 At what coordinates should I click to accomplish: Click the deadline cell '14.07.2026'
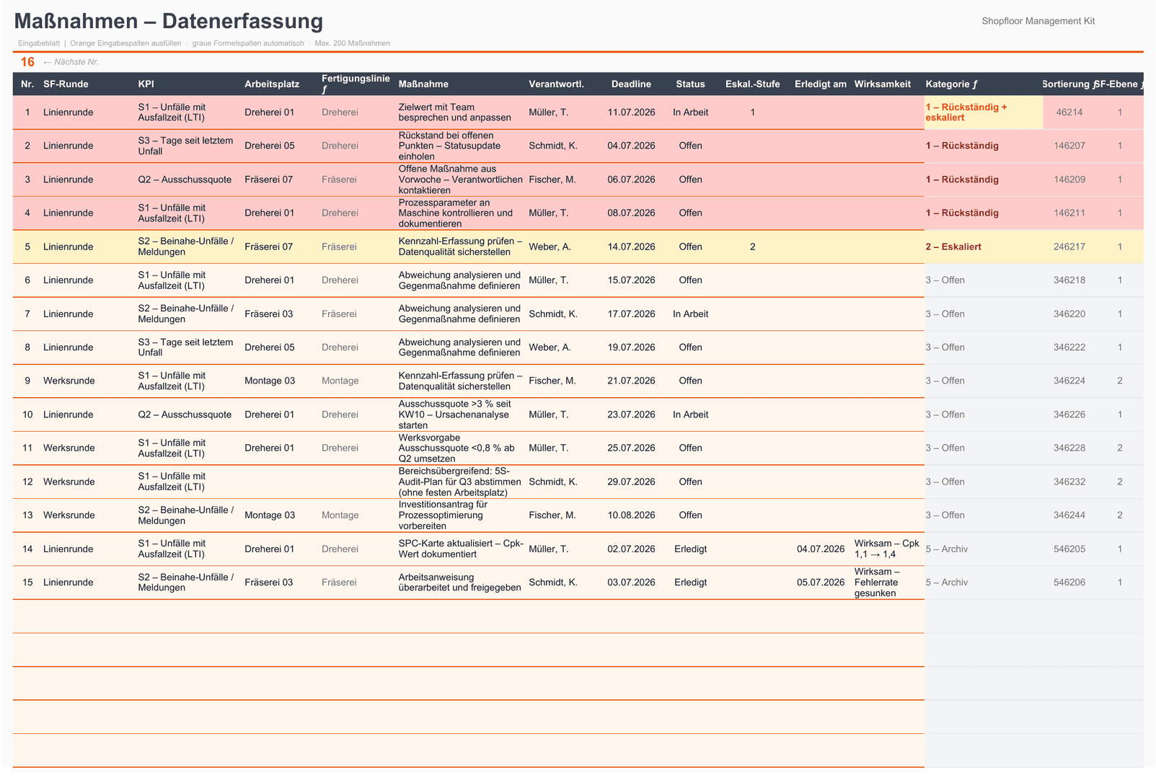pyautogui.click(x=632, y=247)
